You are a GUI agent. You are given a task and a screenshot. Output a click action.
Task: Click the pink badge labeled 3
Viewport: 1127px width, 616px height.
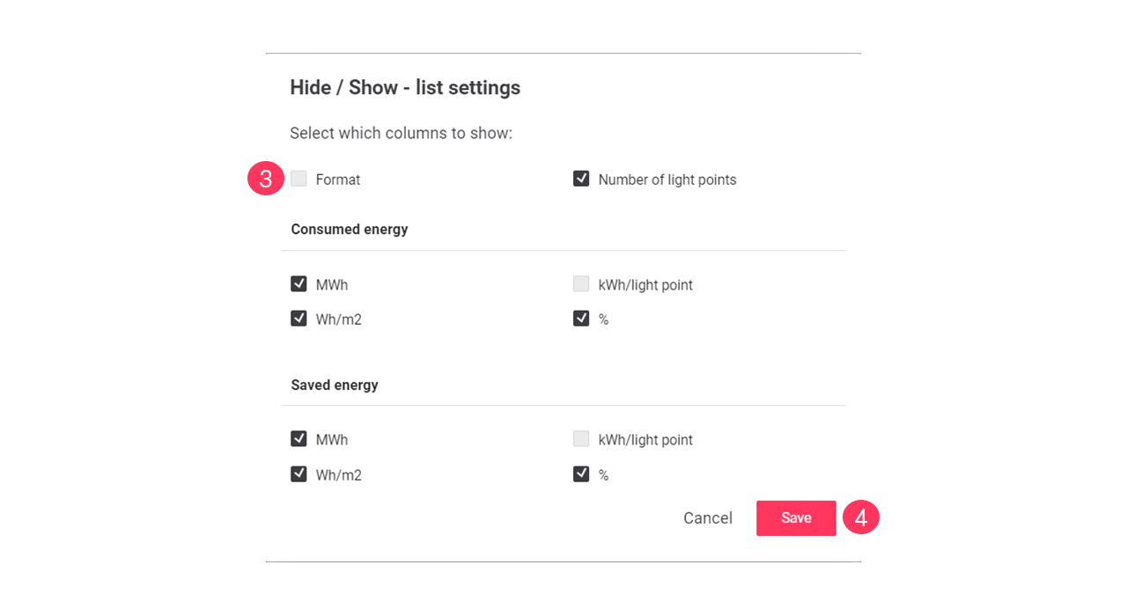[266, 178]
